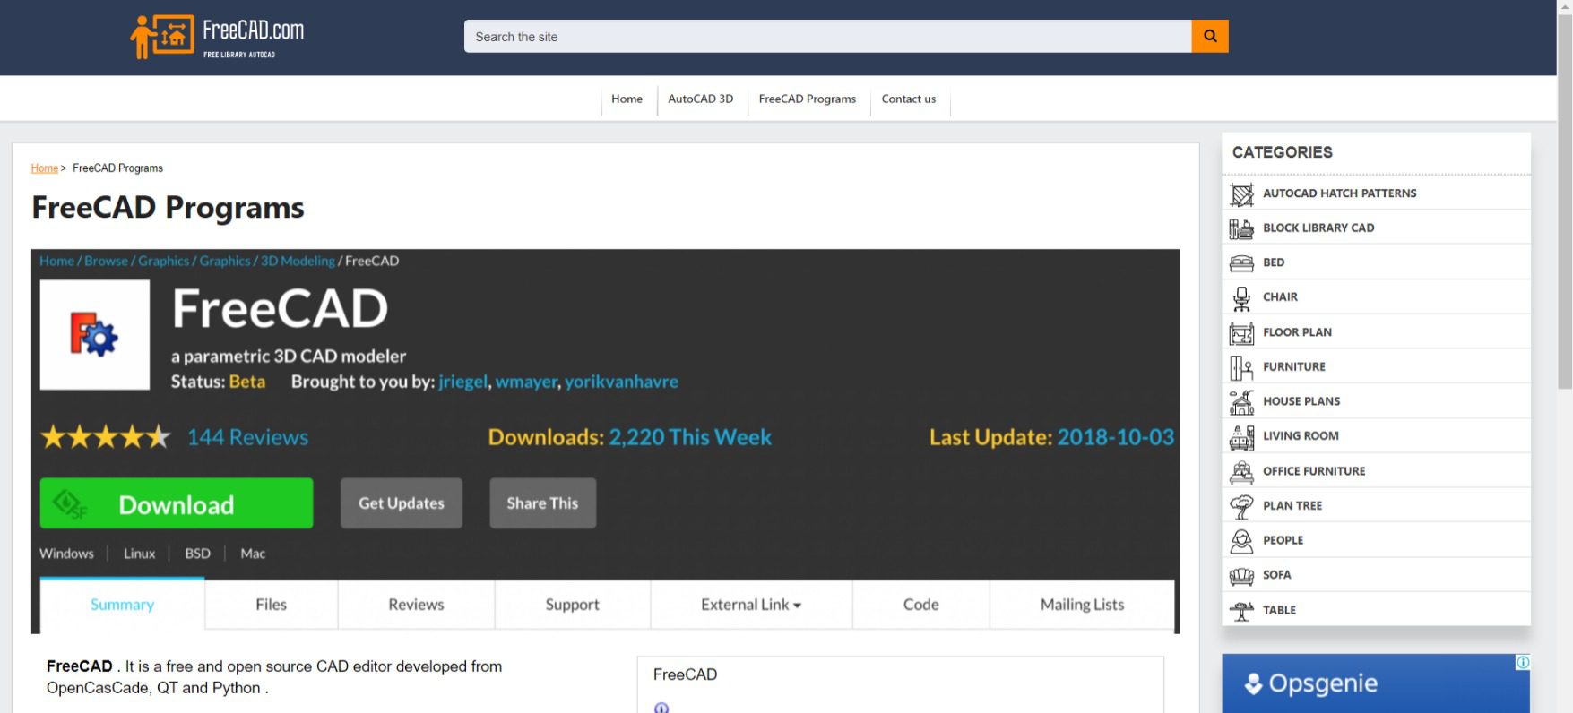This screenshot has height=713, width=1573.
Task: Click the FreeCAD Programs page heading
Action: click(168, 208)
